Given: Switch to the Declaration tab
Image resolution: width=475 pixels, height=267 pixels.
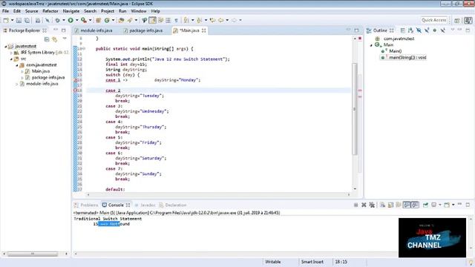Looking at the screenshot, I should tap(173, 205).
